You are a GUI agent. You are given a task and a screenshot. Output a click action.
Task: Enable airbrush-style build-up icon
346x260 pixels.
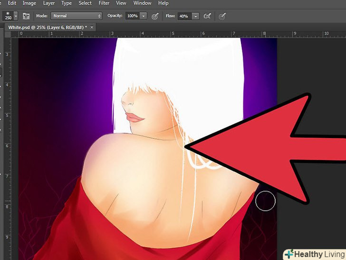[x=207, y=16]
